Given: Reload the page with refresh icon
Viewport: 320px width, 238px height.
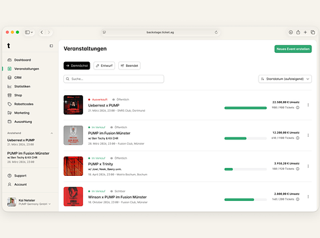Looking at the screenshot, I should 216,32.
